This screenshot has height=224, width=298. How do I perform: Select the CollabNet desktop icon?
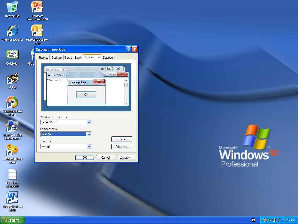(x=12, y=57)
